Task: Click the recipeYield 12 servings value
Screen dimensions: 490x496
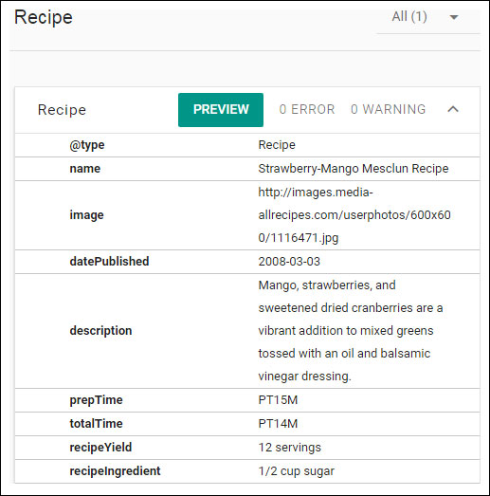Action: tap(290, 448)
